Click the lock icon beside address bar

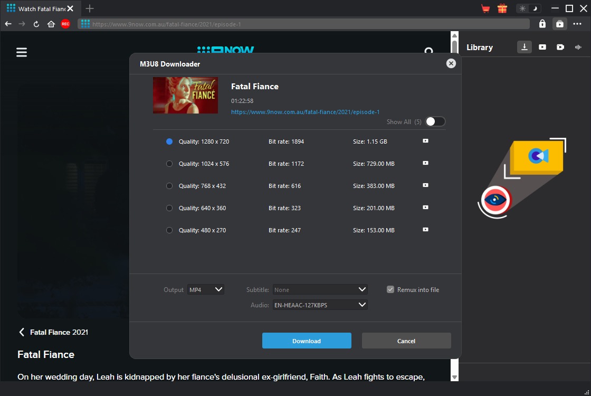[x=542, y=24]
